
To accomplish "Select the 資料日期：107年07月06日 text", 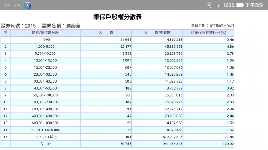I will click(213, 26).
